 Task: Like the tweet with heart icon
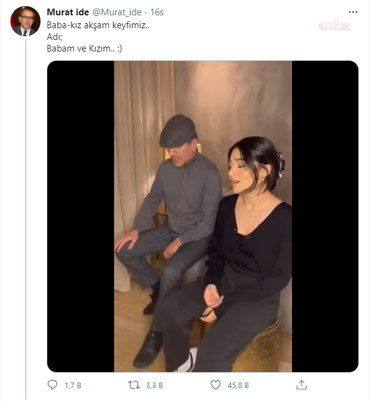[x=216, y=385]
